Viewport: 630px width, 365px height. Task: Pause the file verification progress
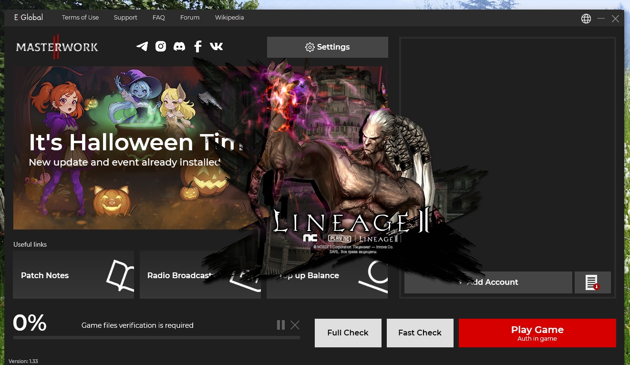tap(281, 325)
